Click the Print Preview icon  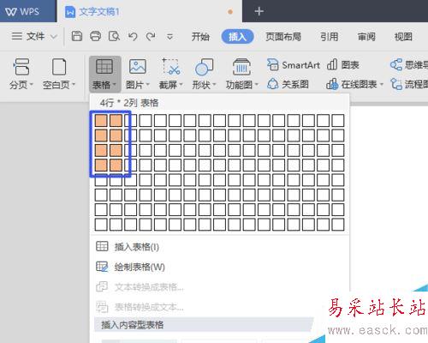(x=114, y=36)
